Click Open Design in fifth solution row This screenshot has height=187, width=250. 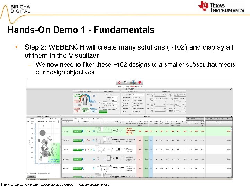click(x=77, y=168)
